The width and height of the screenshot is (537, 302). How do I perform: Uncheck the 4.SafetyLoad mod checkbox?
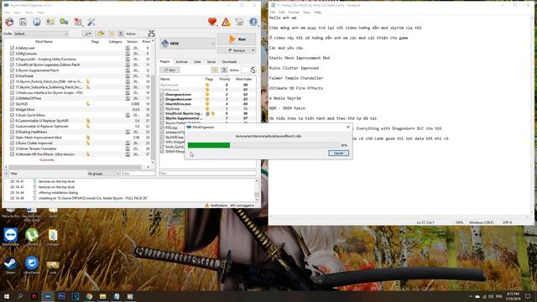click(x=13, y=48)
